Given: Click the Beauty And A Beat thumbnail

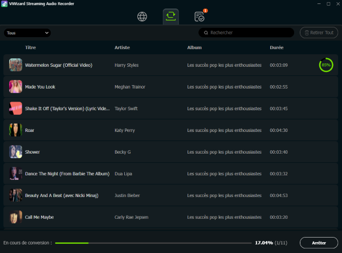Looking at the screenshot, I should pos(15,195).
